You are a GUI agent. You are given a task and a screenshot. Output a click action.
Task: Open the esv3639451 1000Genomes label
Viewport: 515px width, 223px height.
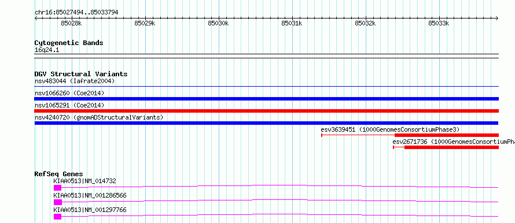(x=390, y=129)
